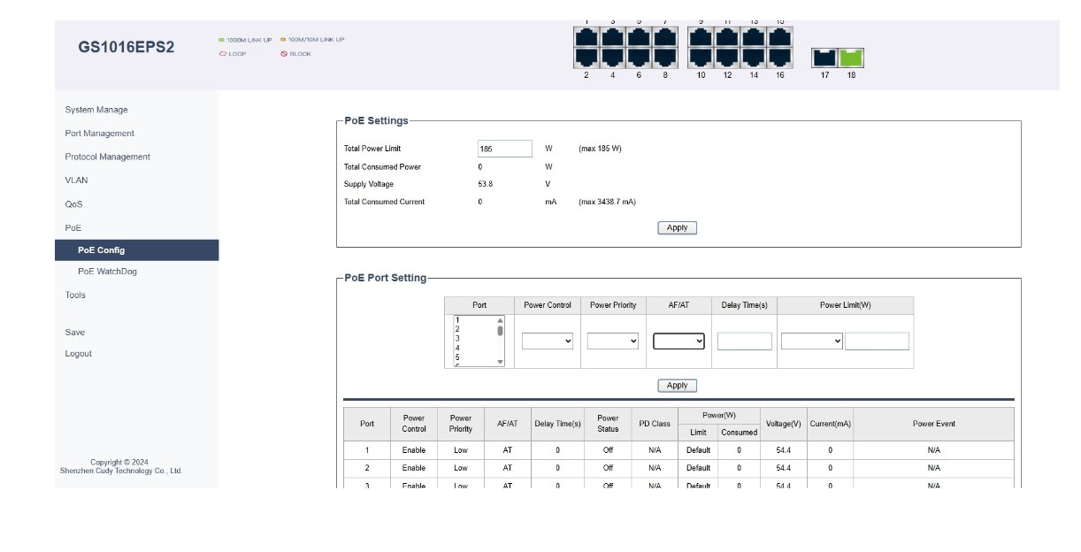
Task: Focus the Delay Time(s) input field
Action: coord(745,341)
